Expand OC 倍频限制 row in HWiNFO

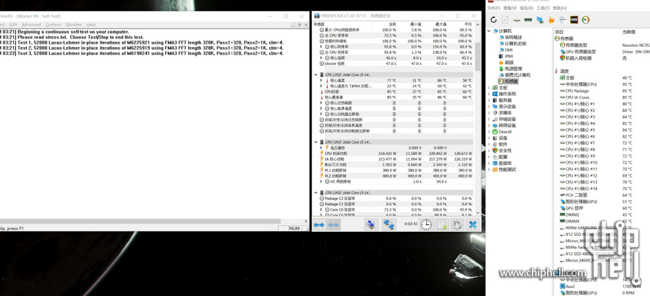click(321, 181)
